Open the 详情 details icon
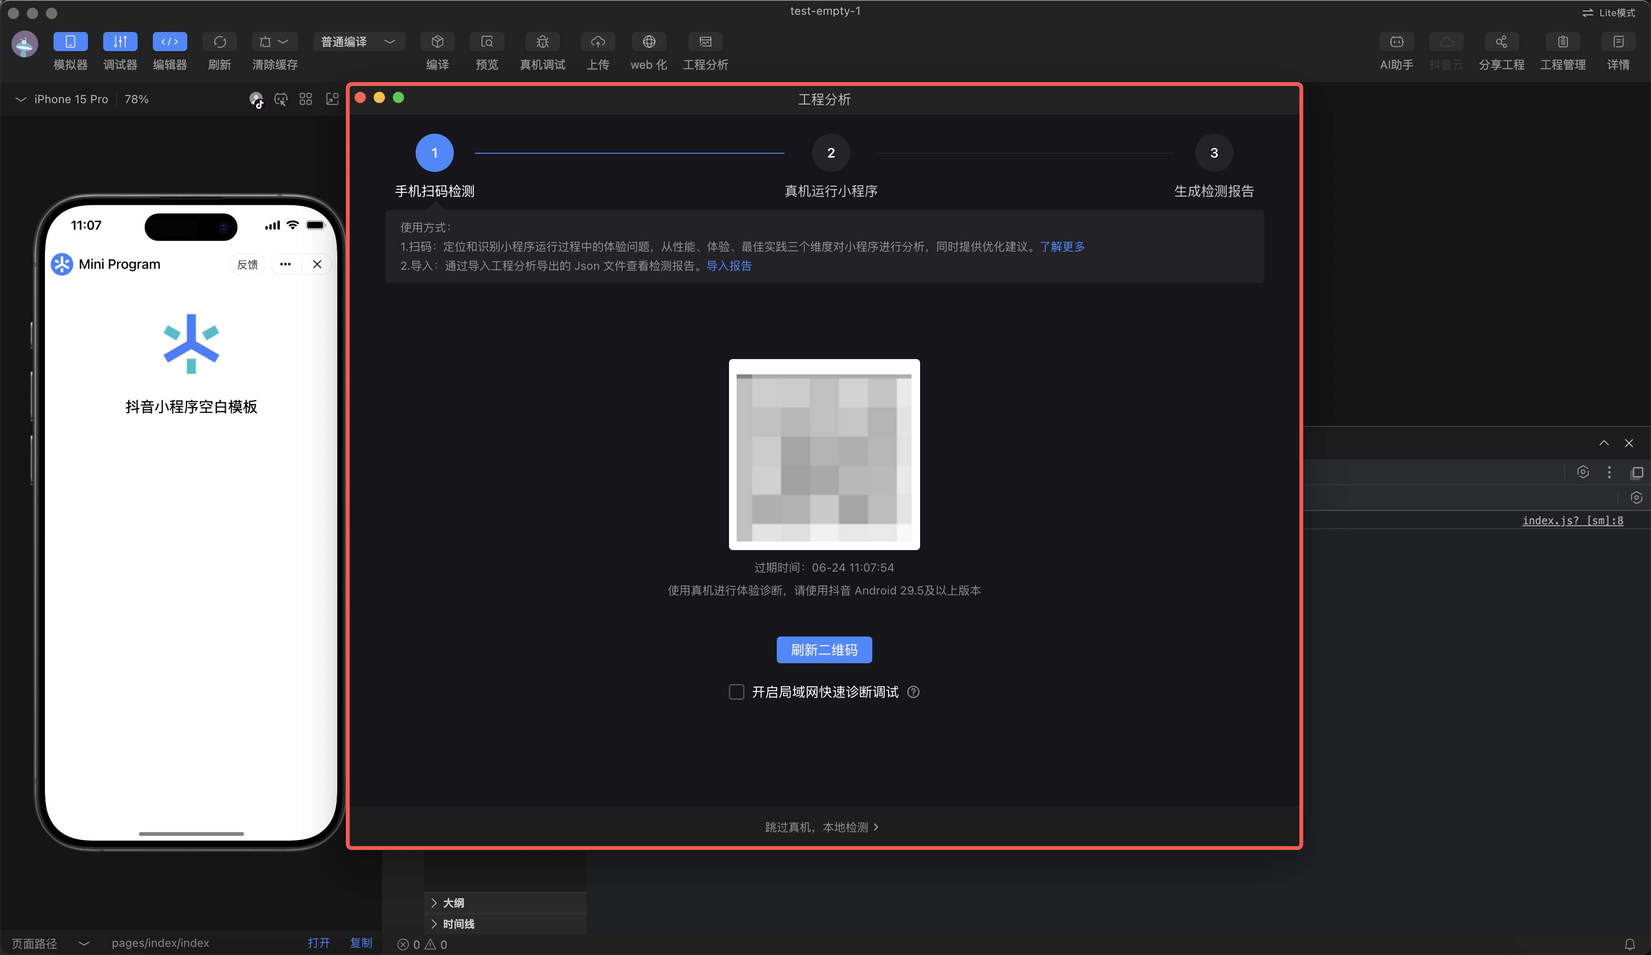 point(1618,42)
